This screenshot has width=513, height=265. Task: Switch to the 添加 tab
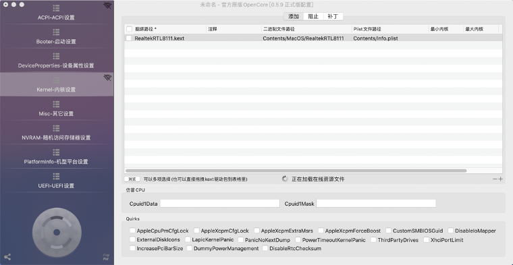click(x=294, y=16)
